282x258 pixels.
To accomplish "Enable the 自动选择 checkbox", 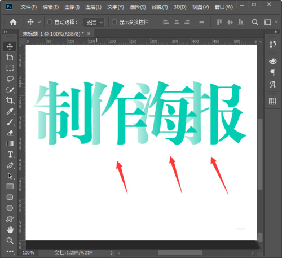I will (x=50, y=22).
